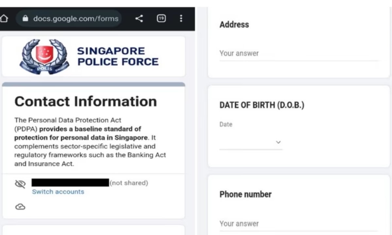Click the Switch accounts link
The width and height of the screenshot is (392, 235).
[58, 192]
